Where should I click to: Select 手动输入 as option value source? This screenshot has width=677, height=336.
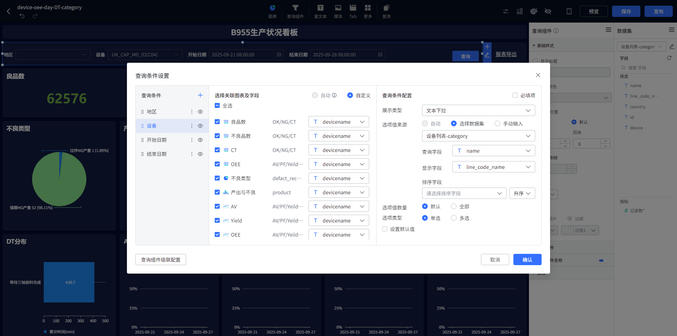[498, 123]
